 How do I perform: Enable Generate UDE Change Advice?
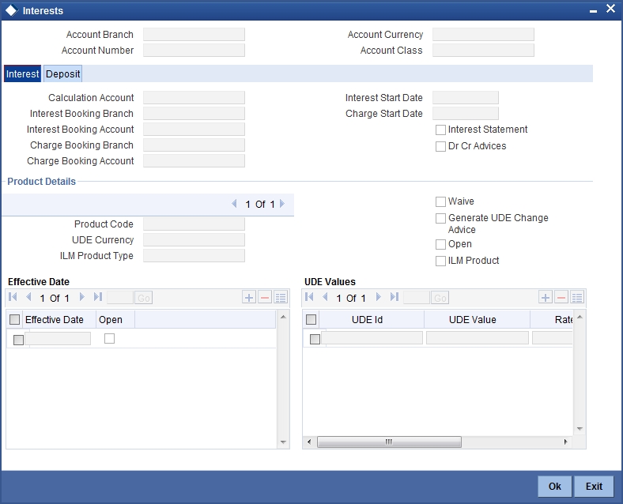[x=440, y=219]
